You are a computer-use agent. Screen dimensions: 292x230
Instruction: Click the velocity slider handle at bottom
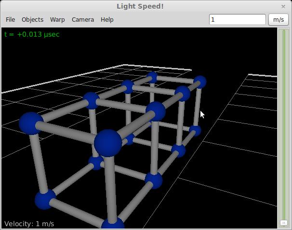point(284,223)
